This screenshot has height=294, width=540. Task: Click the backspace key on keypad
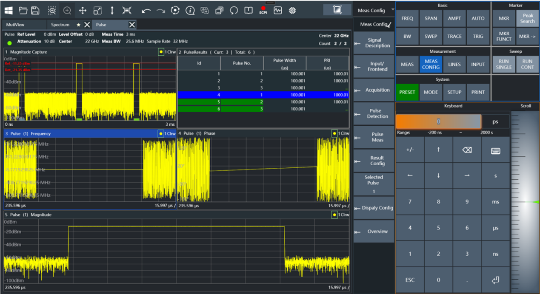tap(467, 150)
